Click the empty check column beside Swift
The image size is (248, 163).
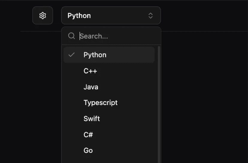coord(72,119)
